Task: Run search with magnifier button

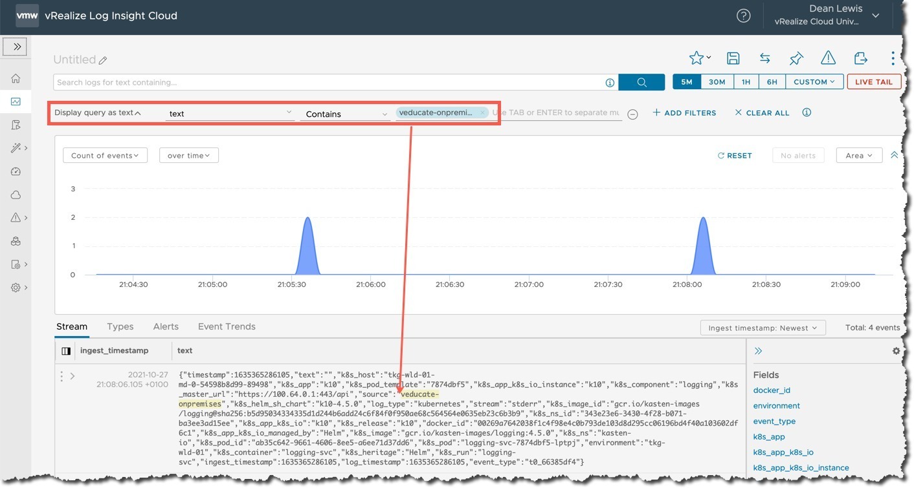Action: 641,82
